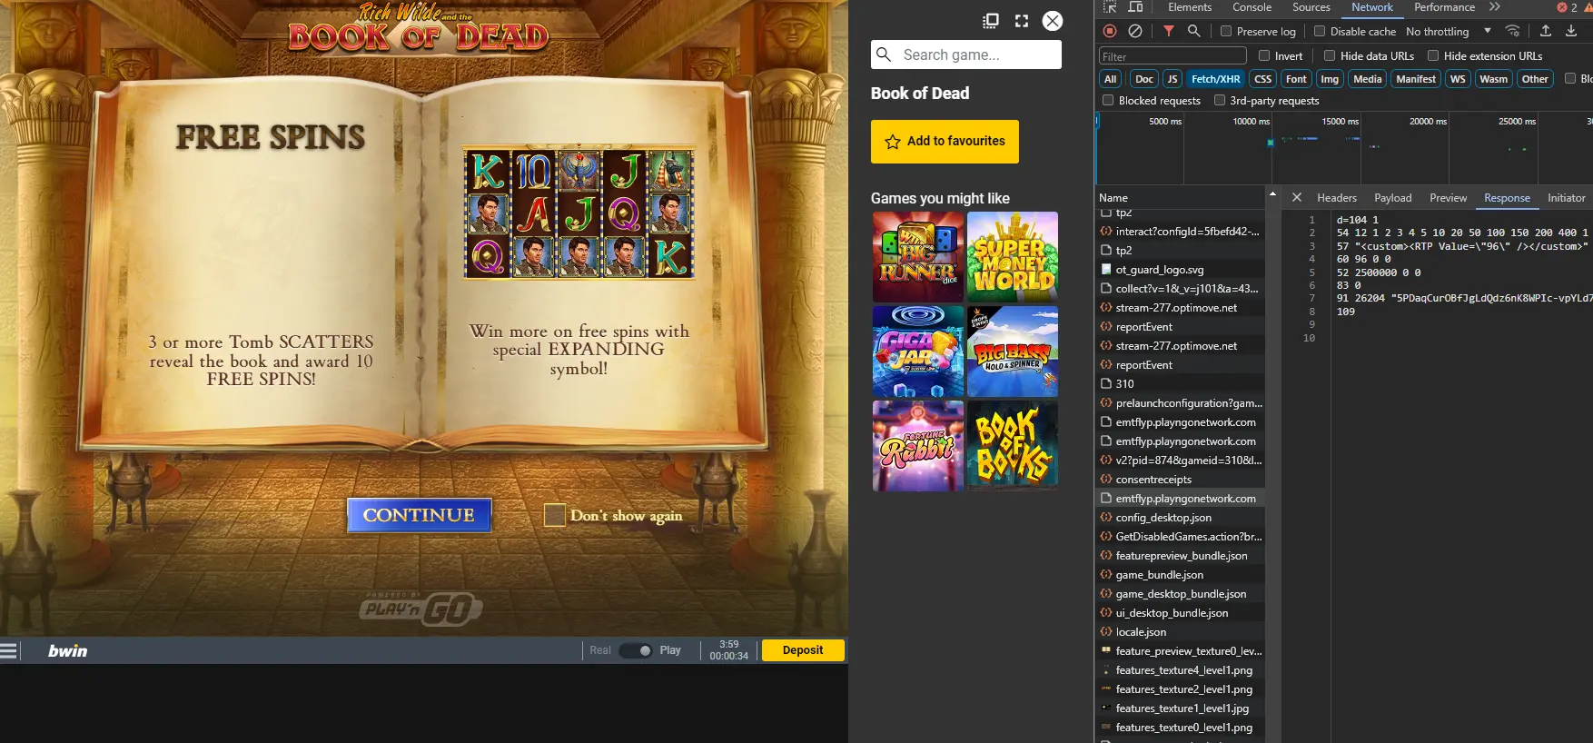
Task: Select consentreceipts request row
Action: [x=1180, y=479]
